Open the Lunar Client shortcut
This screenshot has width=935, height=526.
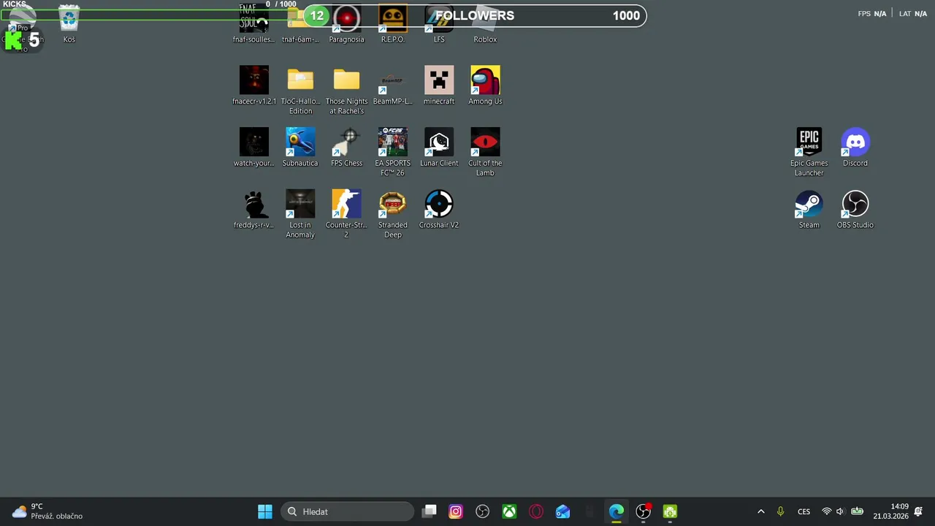tap(439, 148)
